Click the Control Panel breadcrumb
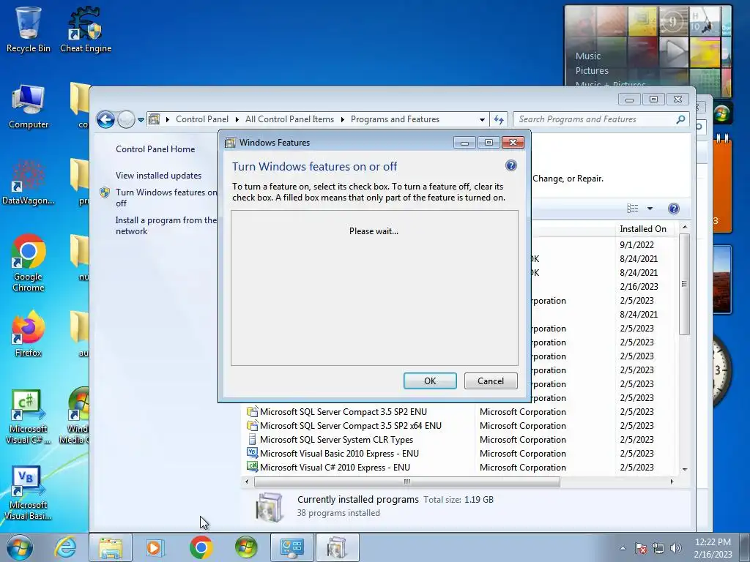The image size is (750, 562). click(x=202, y=119)
